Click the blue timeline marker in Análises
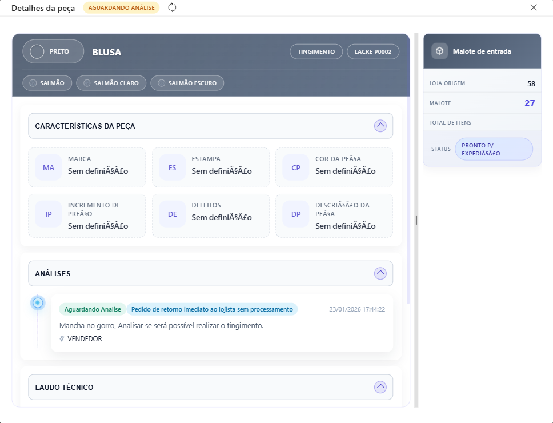Screen dimensions: 553x423 pos(38,303)
